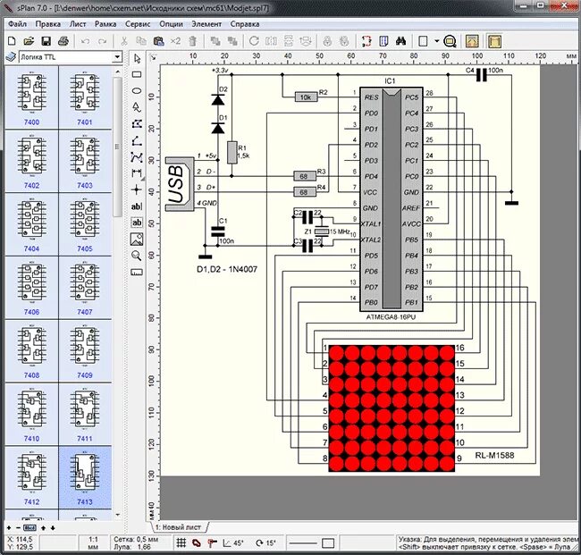Select the ruler measure tool
581x555 pixels.
pos(137,273)
